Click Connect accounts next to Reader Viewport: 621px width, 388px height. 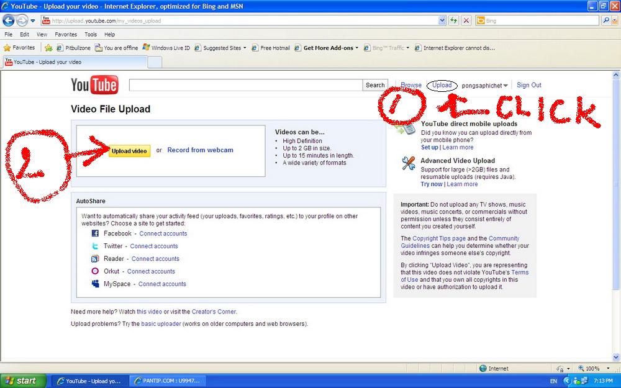(x=155, y=259)
